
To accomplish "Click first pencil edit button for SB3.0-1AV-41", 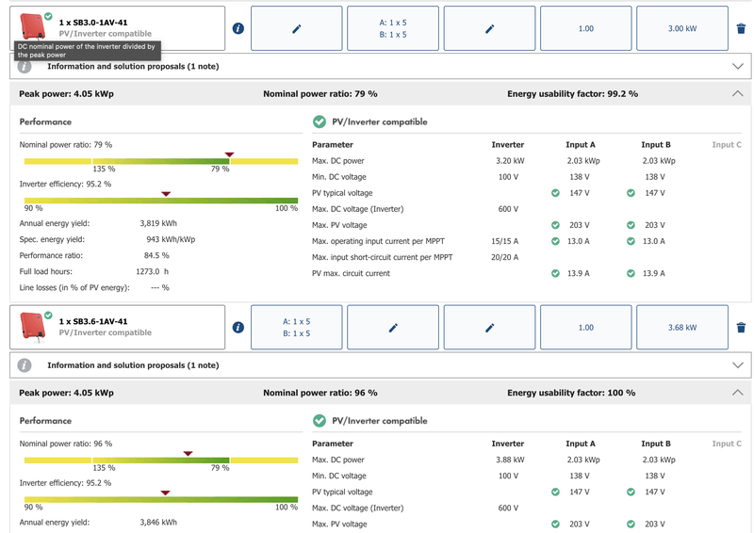I will pyautogui.click(x=297, y=29).
